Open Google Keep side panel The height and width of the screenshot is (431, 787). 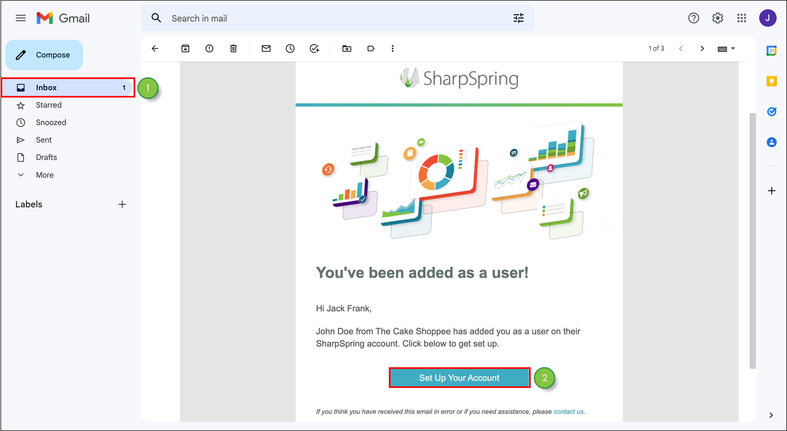pyautogui.click(x=771, y=81)
